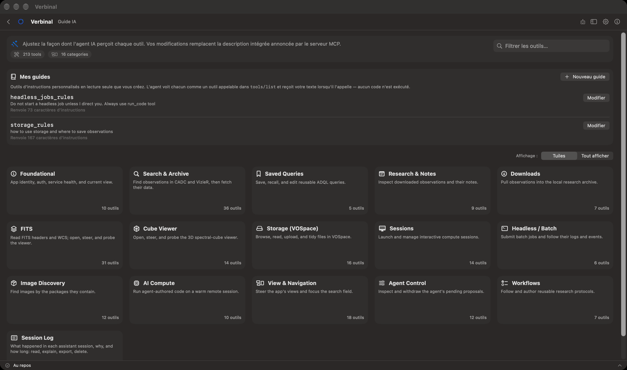Click the Session Log icon
The width and height of the screenshot is (627, 370).
[x=14, y=338]
